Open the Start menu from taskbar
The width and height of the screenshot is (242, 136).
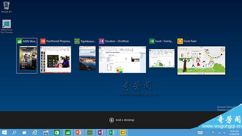point(4,132)
